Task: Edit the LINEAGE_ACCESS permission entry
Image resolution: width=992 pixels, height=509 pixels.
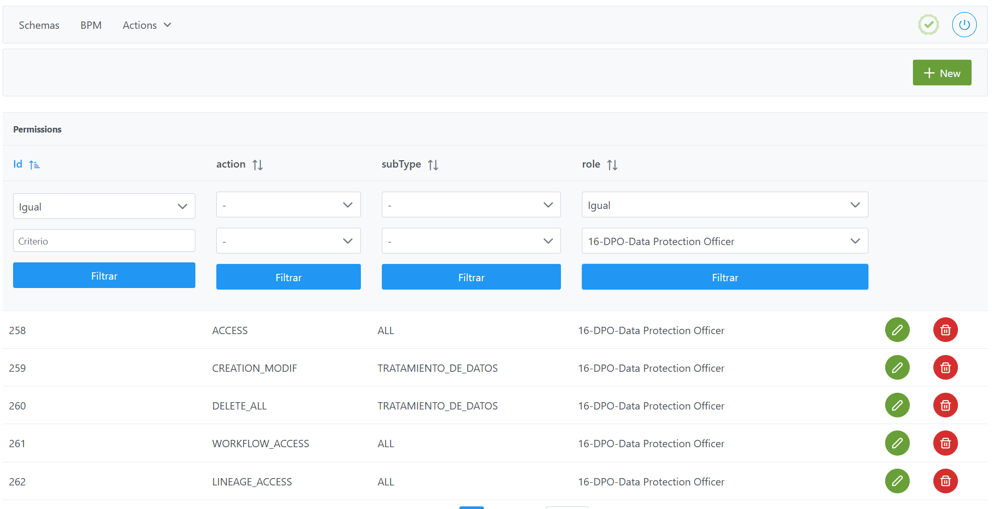Action: pyautogui.click(x=897, y=481)
